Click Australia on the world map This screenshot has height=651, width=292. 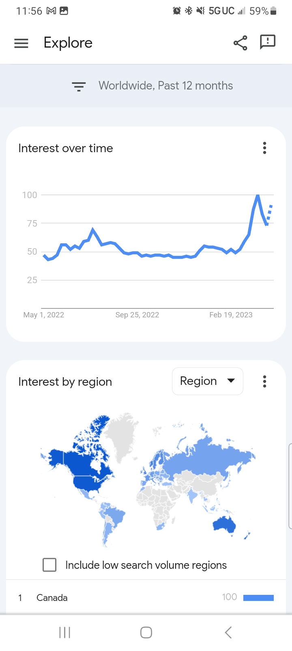(x=225, y=524)
